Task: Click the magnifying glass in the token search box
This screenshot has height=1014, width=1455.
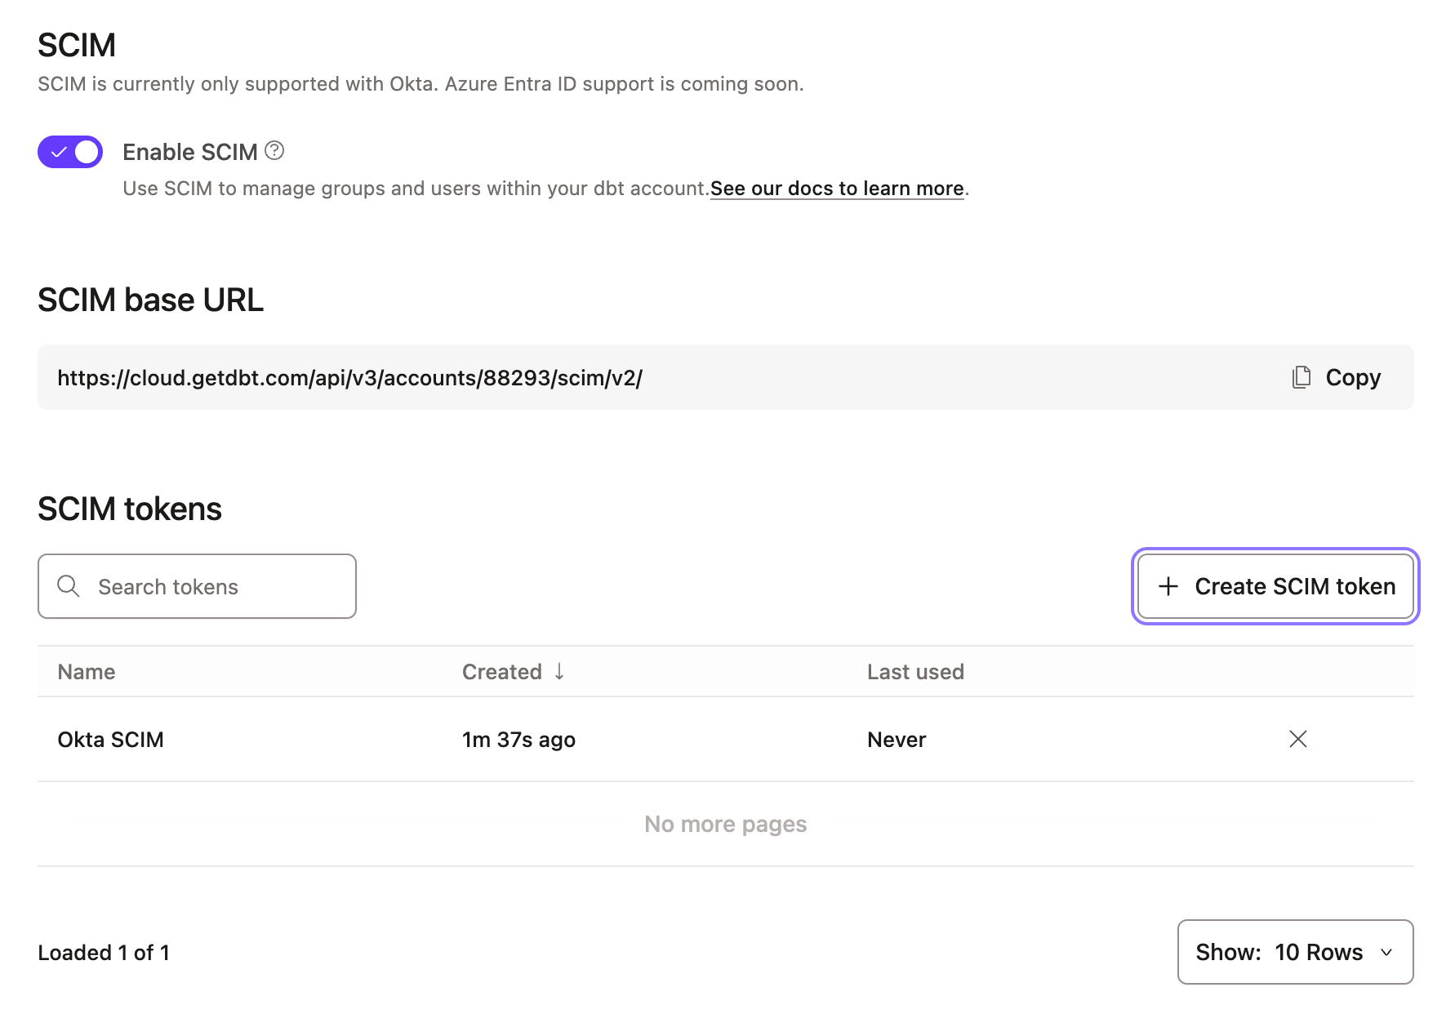Action: (69, 586)
